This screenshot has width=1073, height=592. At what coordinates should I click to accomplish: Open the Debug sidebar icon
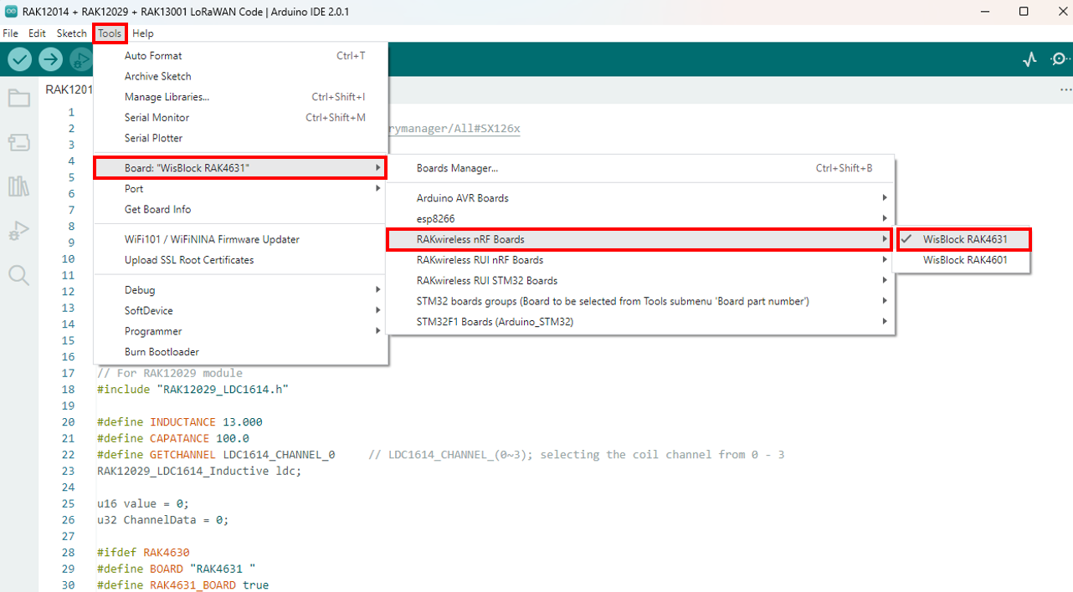(x=18, y=231)
